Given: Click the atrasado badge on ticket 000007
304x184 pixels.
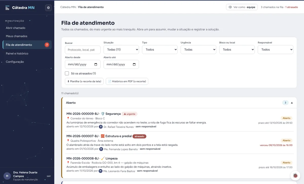Looking at the screenshot, I should tap(139, 136).
